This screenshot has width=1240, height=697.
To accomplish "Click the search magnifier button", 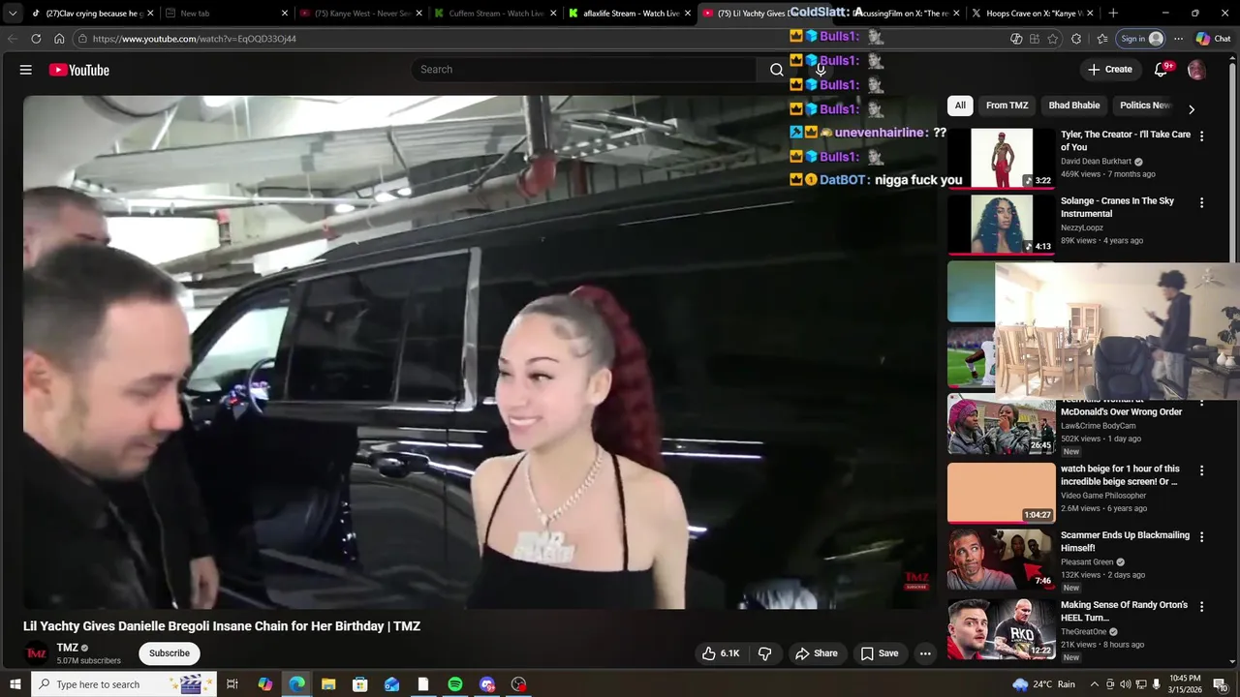I will [776, 70].
